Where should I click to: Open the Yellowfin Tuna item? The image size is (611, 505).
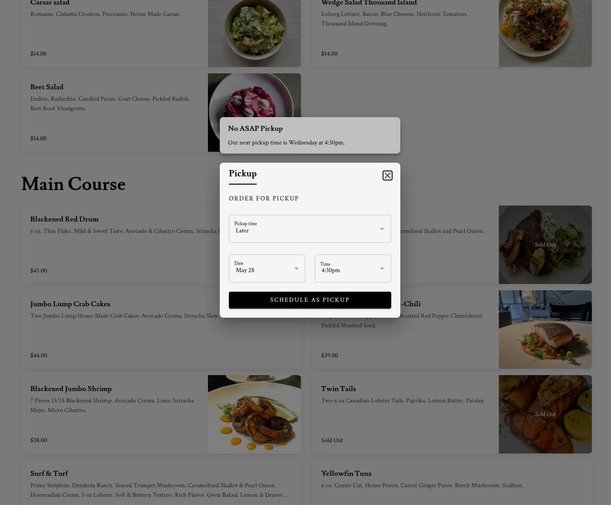pyautogui.click(x=452, y=483)
